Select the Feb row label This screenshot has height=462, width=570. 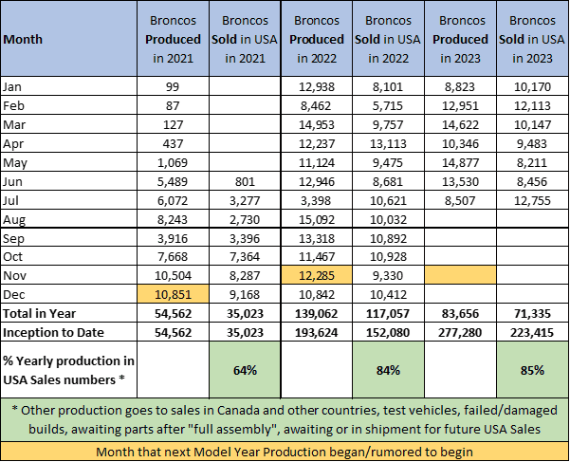68,105
